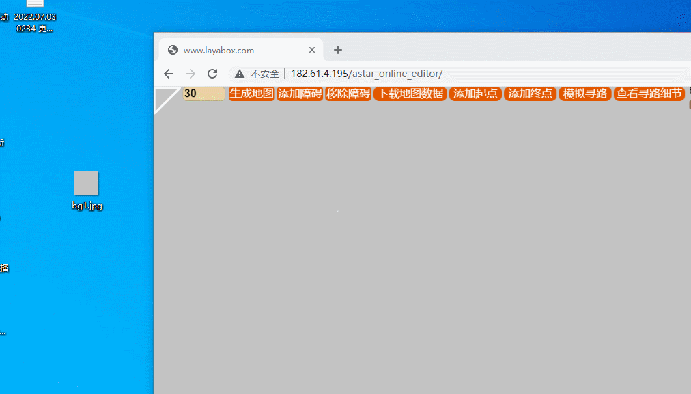Image resolution: width=691 pixels, height=394 pixels.
Task: Click 下载地图数据 to download map data
Action: [410, 94]
